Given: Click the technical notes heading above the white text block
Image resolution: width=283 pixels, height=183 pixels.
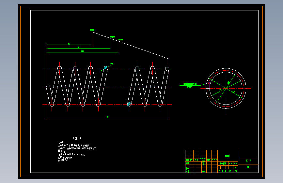Looking at the screenshot, I should point(77,138).
